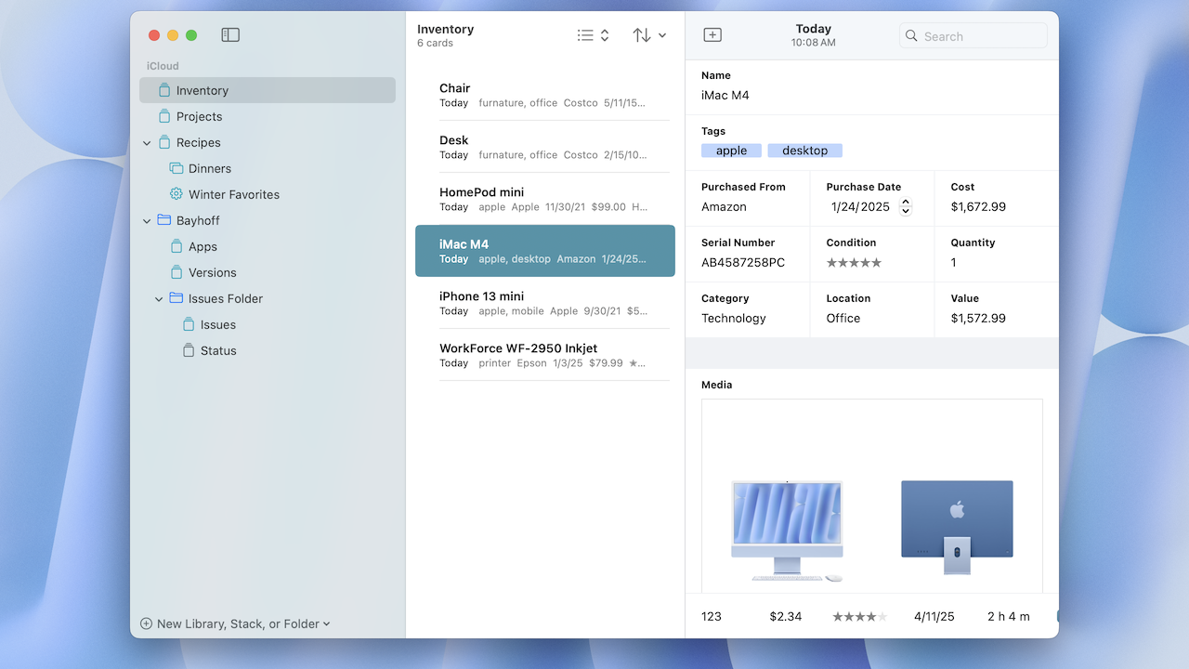
Task: Click the Quantity value 1
Action: coord(953,262)
